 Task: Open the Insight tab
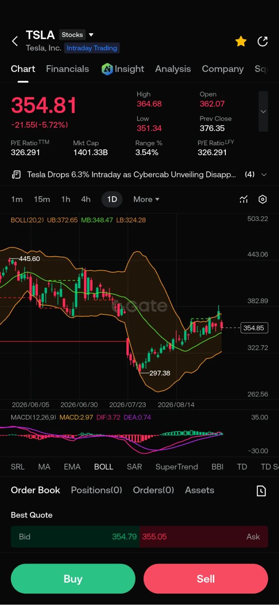tap(129, 69)
